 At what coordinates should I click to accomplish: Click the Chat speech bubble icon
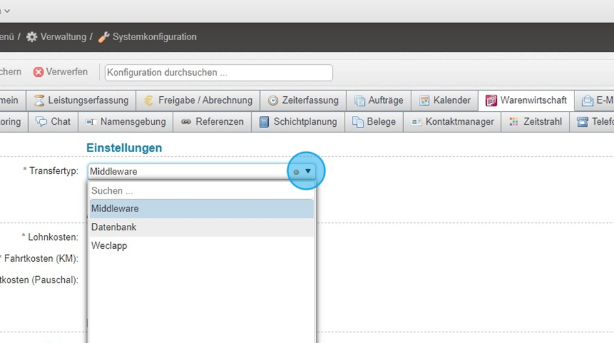42,122
